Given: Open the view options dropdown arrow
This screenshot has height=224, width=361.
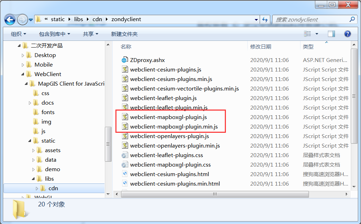Looking at the screenshot, I should tap(317, 34).
